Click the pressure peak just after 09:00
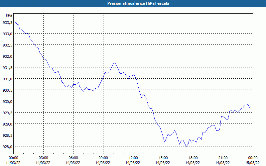Image resolution: width=266 pixels, height=166 pixels. coord(115,63)
